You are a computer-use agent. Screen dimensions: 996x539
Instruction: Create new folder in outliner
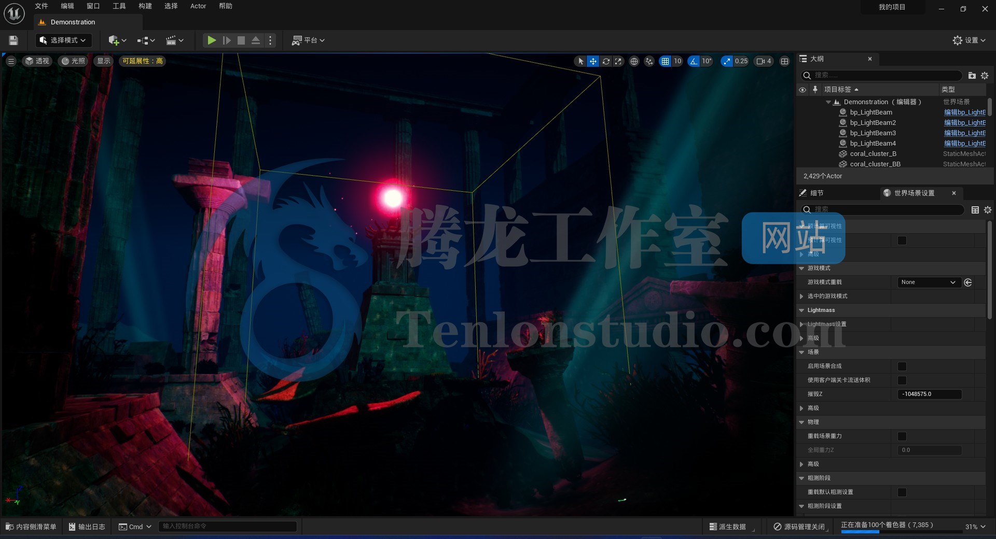click(x=972, y=76)
